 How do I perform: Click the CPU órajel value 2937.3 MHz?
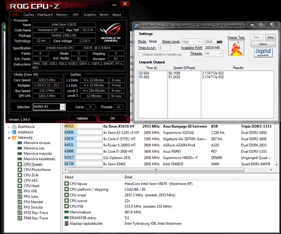pos(150,195)
